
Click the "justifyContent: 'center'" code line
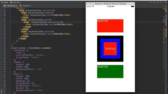pos(31,55)
